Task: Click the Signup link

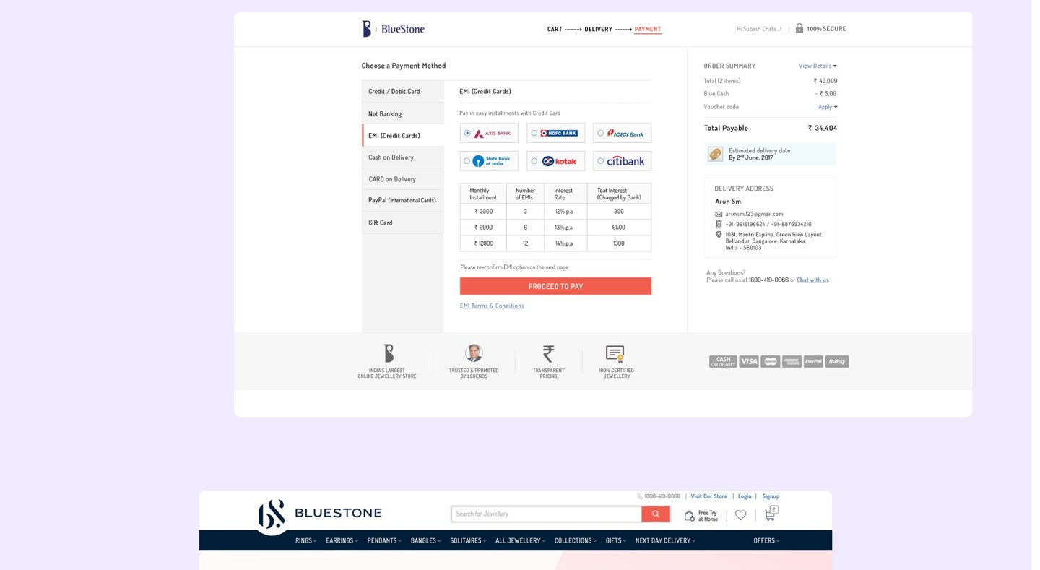Action: [x=771, y=496]
